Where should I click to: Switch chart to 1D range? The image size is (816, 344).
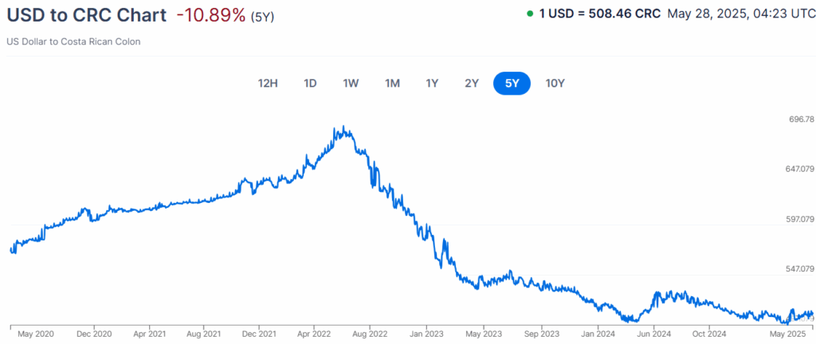click(x=311, y=83)
